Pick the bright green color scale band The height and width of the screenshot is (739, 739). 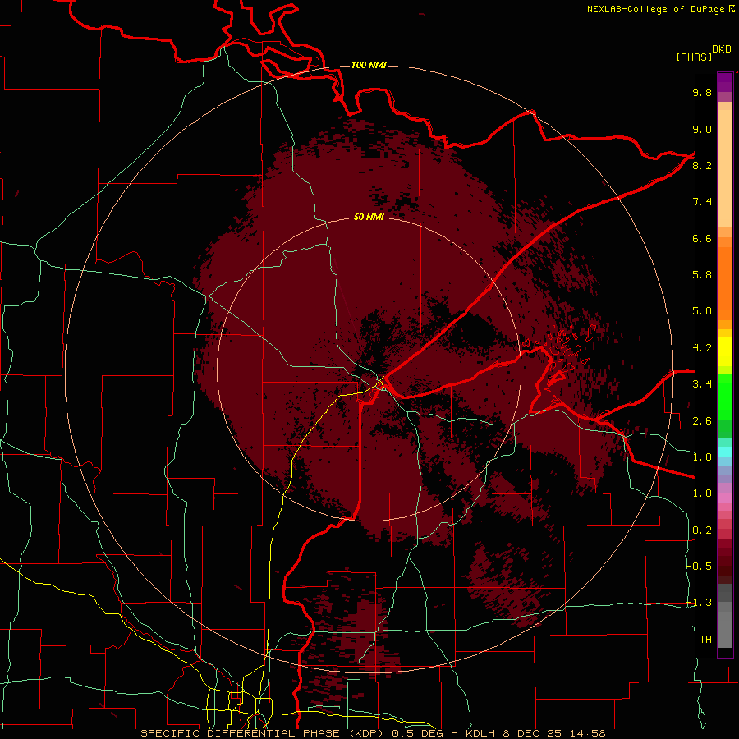(725, 397)
